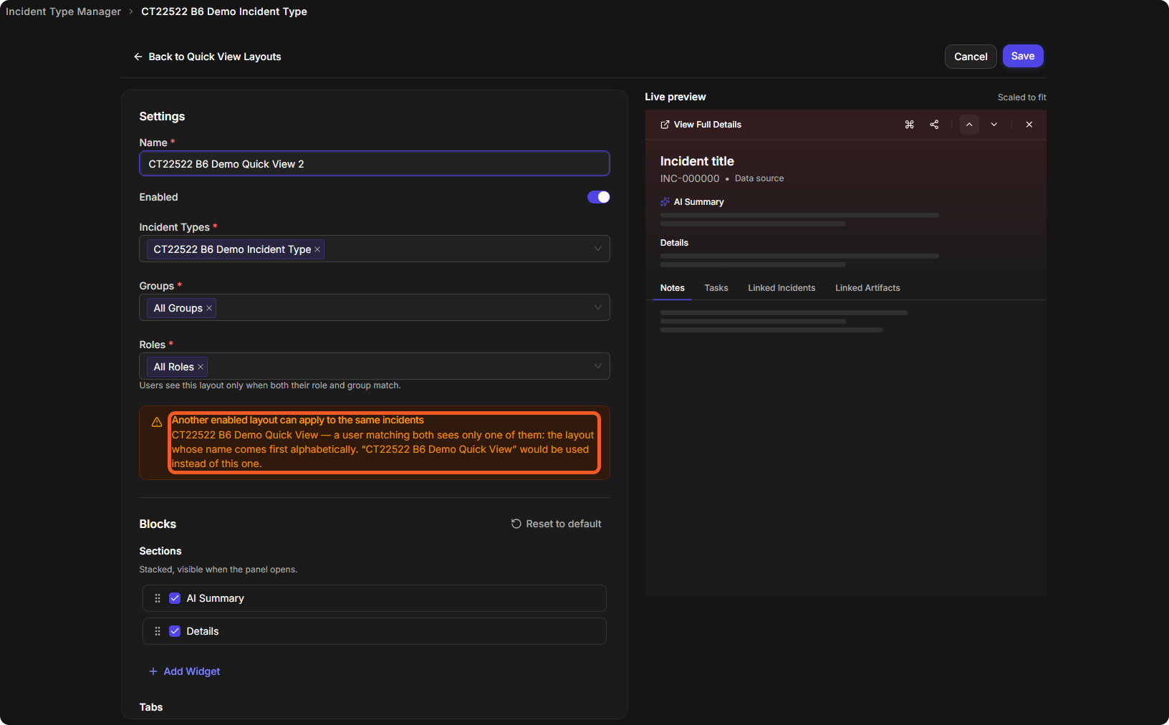Switch to the Notes tab in the preview
The width and height of the screenshot is (1169, 725).
pyautogui.click(x=673, y=288)
